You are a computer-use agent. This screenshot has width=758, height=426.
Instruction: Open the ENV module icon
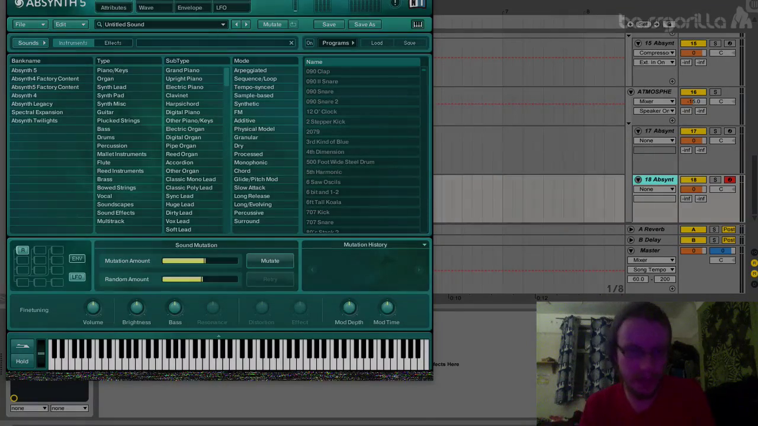click(77, 259)
